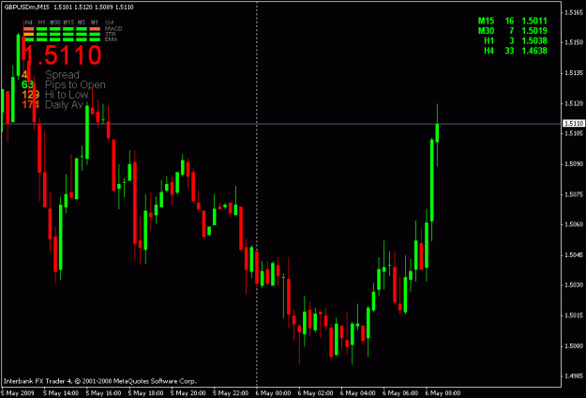Click 1.5090 on the price axis
The width and height of the screenshot is (586, 398).
point(575,164)
